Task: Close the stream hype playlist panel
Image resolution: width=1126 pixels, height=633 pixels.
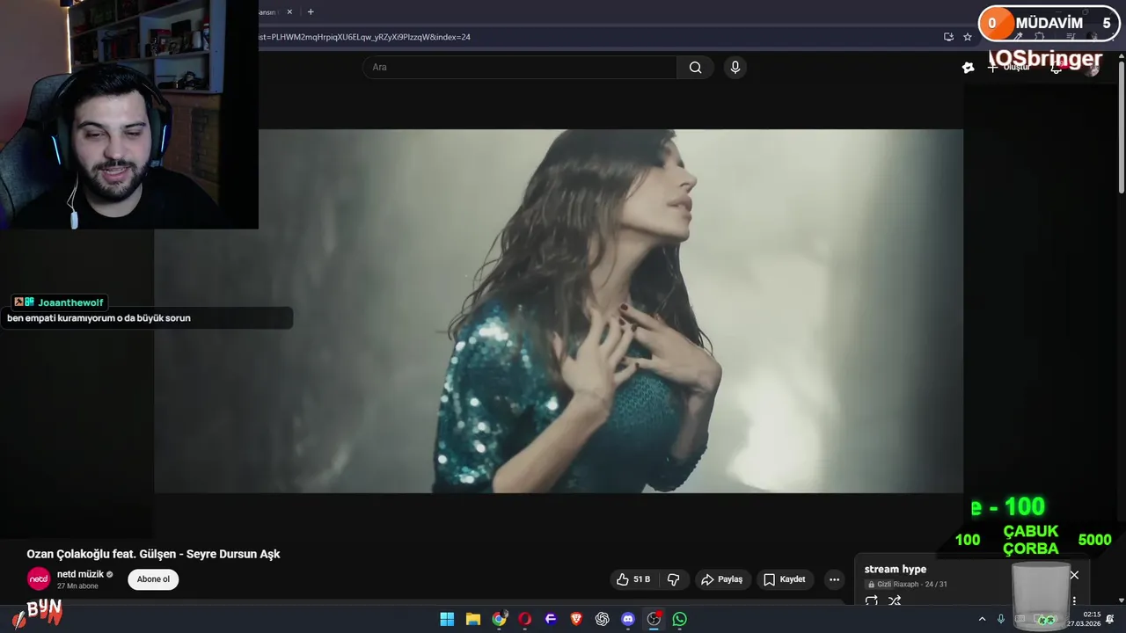Action: [1074, 575]
